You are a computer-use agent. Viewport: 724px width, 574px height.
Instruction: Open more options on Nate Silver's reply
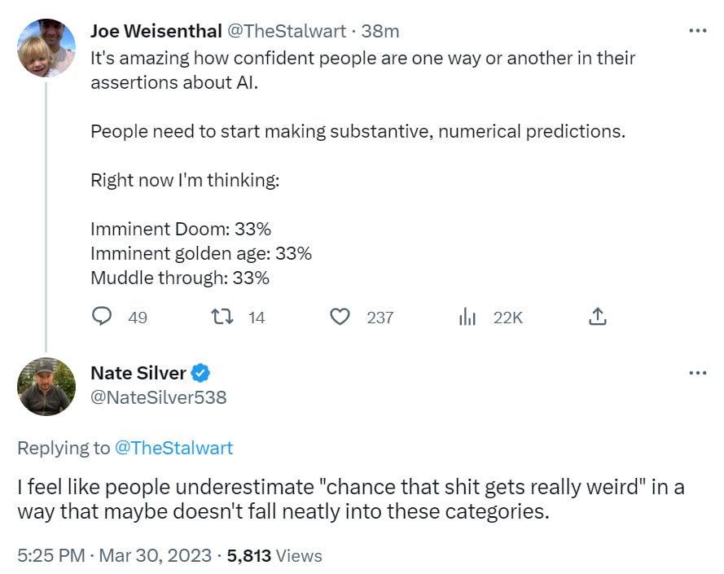point(698,374)
